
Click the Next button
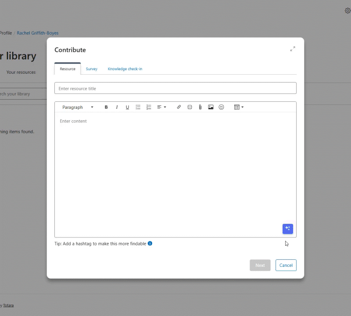coord(260,265)
